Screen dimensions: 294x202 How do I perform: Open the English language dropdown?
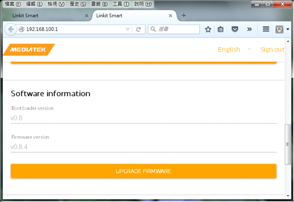(x=234, y=50)
